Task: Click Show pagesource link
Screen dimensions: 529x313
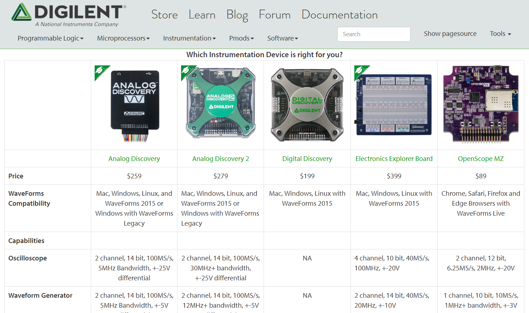Action: (x=450, y=34)
